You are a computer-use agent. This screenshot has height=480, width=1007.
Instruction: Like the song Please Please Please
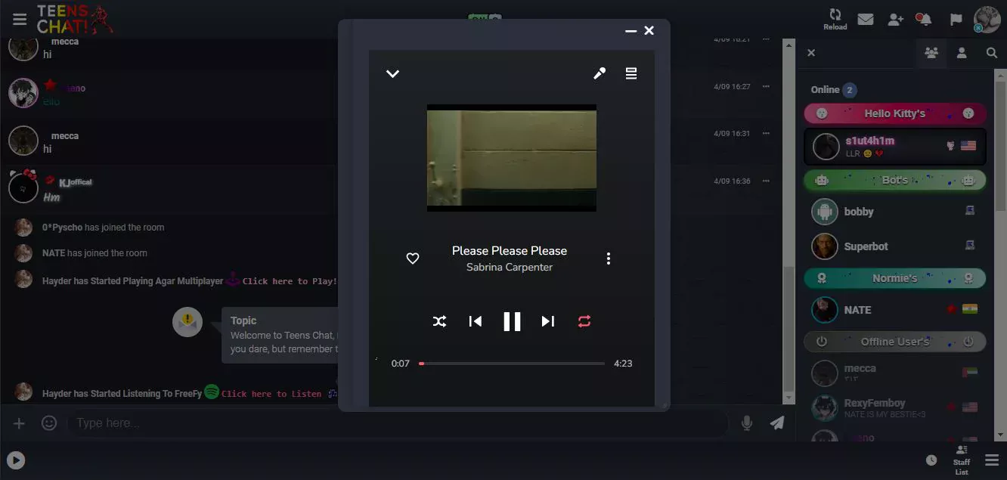tap(413, 259)
